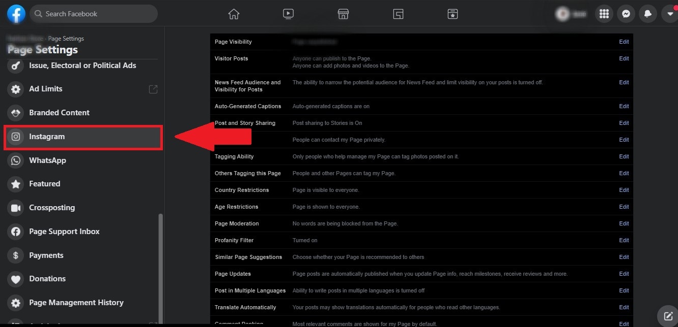The height and width of the screenshot is (327, 678).
Task: Click the blurred profile avatar in top bar
Action: (x=563, y=14)
